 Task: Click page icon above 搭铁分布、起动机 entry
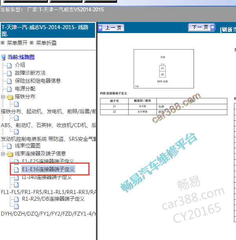click(x=16, y=104)
